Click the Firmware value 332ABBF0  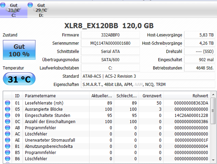[110, 35]
